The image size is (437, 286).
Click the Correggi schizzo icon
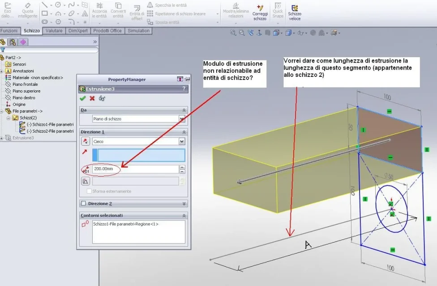[260, 8]
